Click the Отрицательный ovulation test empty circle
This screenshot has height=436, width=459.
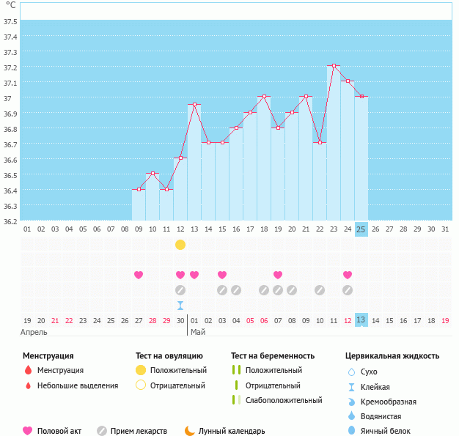coord(140,385)
